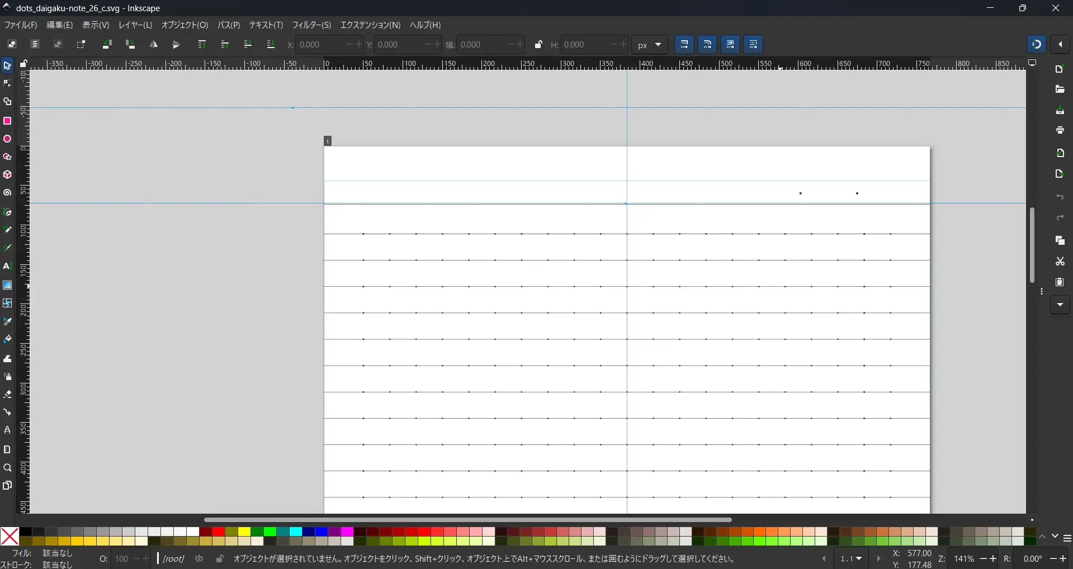Image resolution: width=1073 pixels, height=569 pixels.
Task: Select the Ellipse tool
Action: pyautogui.click(x=7, y=139)
